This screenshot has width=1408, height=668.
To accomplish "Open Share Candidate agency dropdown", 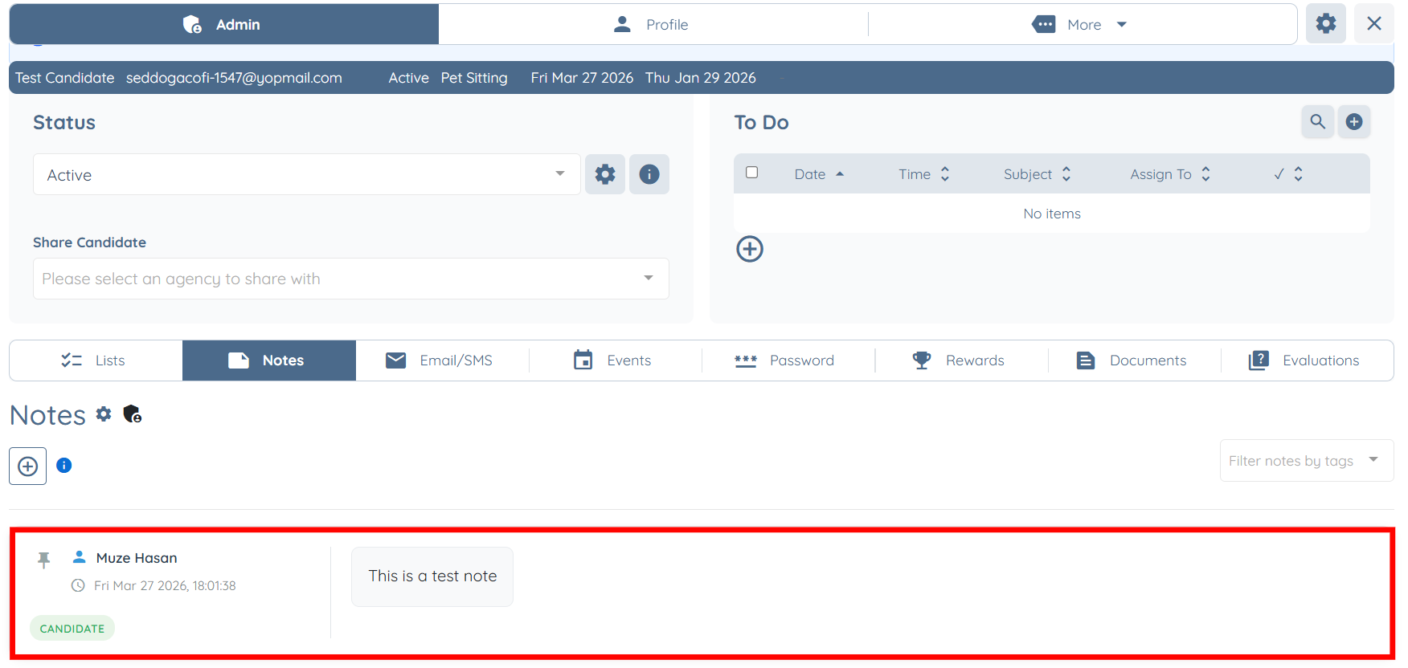I will pos(351,279).
